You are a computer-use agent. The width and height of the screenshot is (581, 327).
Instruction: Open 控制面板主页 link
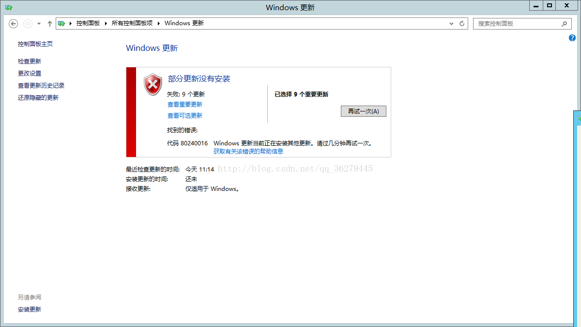(x=35, y=44)
